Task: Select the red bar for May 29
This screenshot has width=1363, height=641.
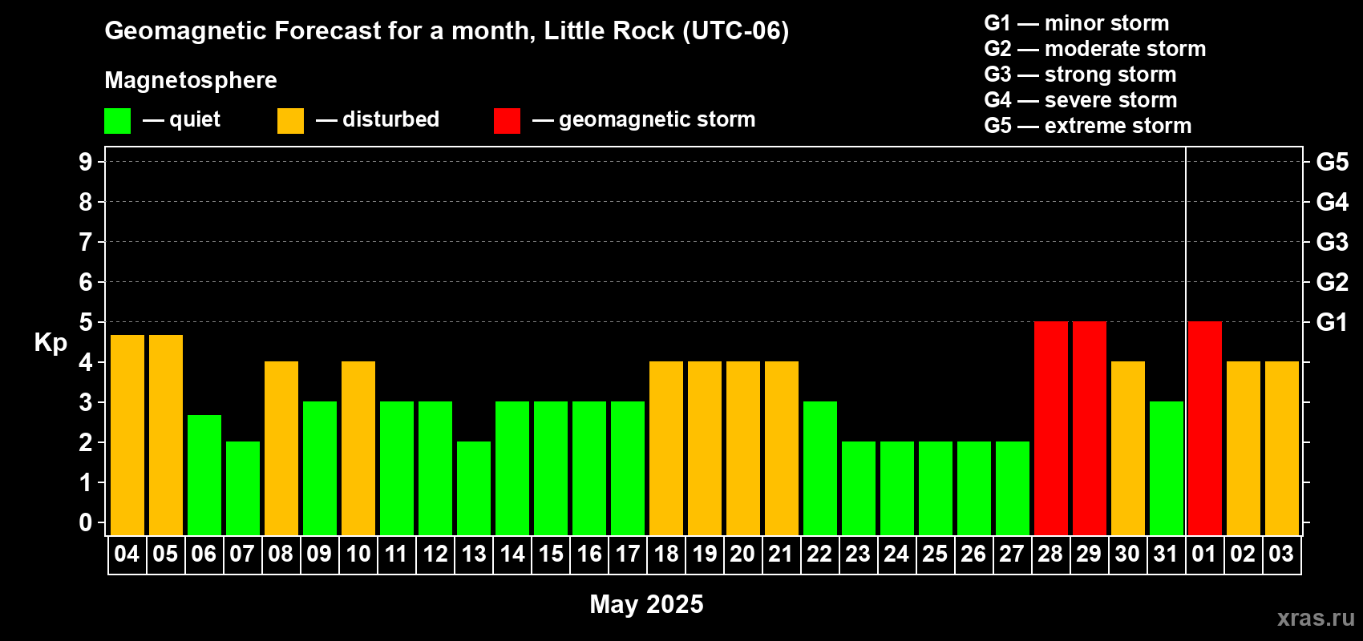Action: pyautogui.click(x=1090, y=429)
